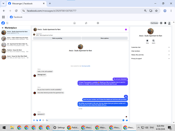Bookmark this page with the star icon
Image resolution: width=175 pixels, height=131 pixels.
(x=156, y=11)
